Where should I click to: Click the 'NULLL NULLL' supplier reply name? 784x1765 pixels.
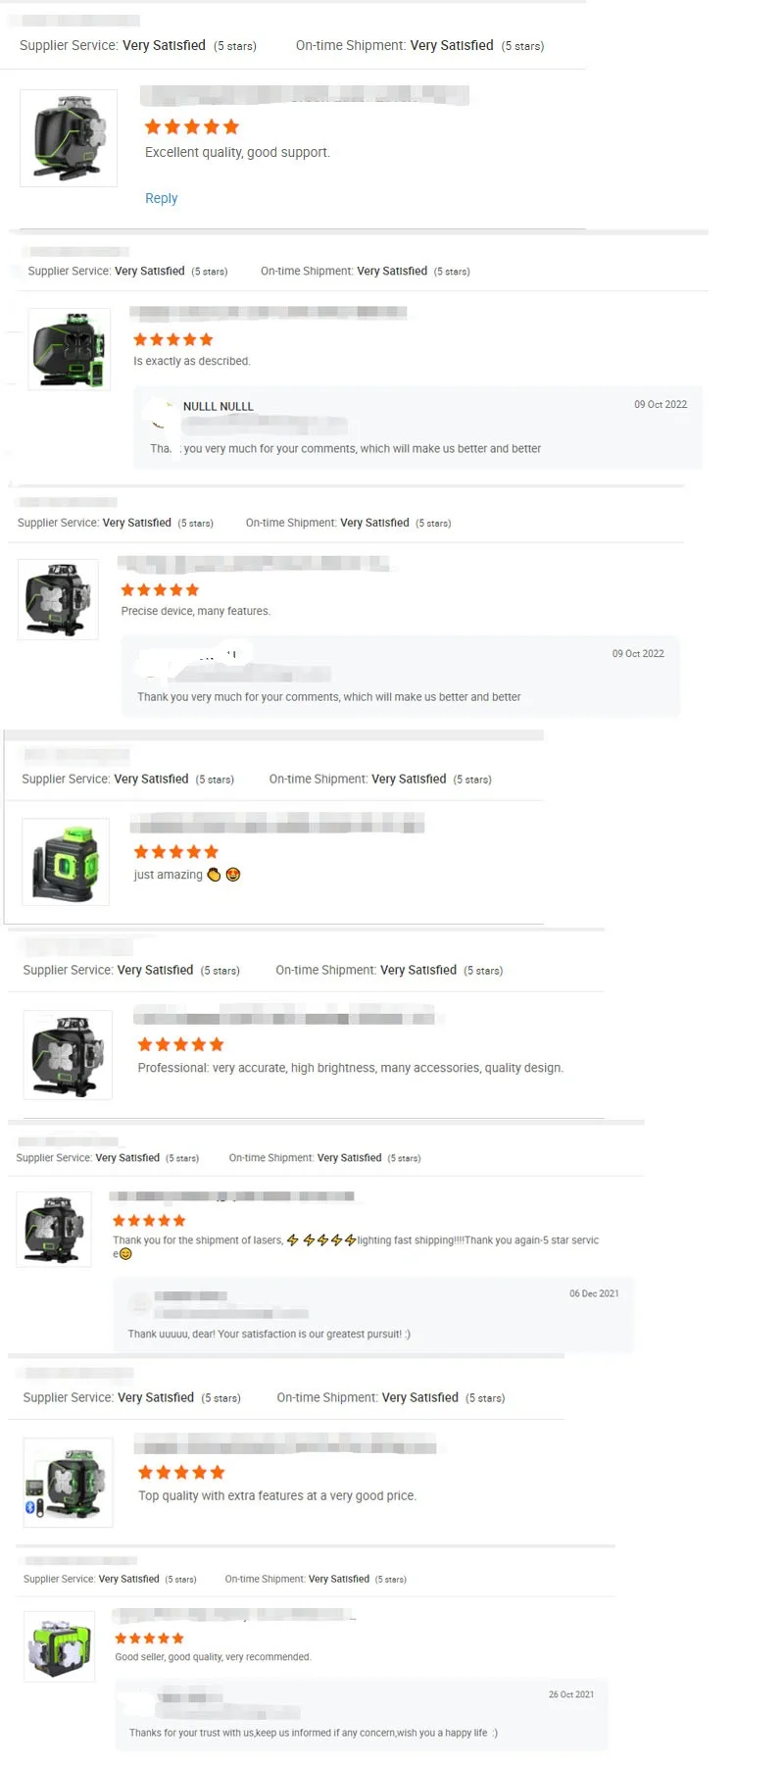pyautogui.click(x=219, y=406)
